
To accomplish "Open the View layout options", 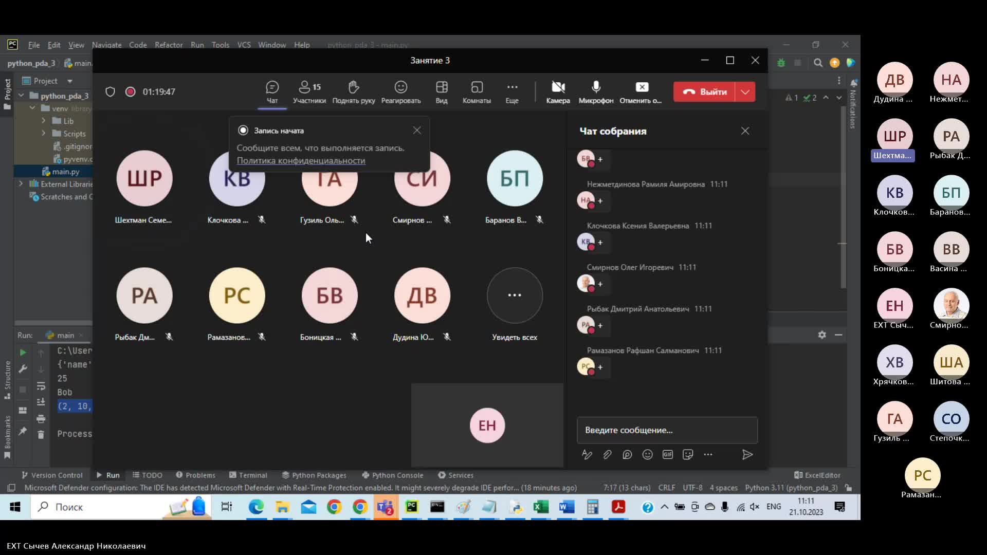I will point(442,92).
